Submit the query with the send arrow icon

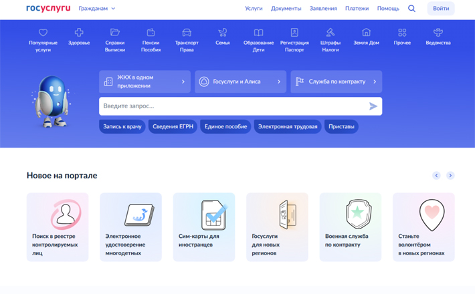coord(373,106)
